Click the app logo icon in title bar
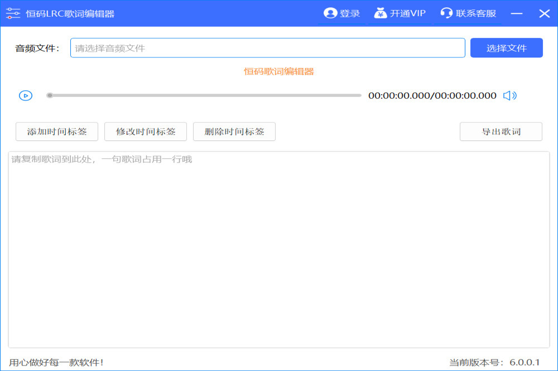Viewport: 558px width, 371px height. coord(13,13)
